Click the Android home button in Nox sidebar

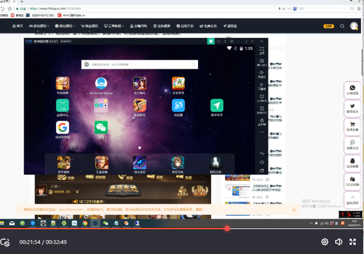click(x=262, y=162)
